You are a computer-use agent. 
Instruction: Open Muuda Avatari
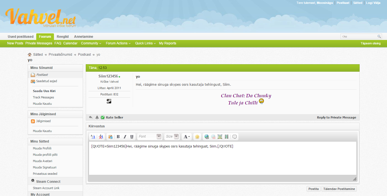click(43, 161)
